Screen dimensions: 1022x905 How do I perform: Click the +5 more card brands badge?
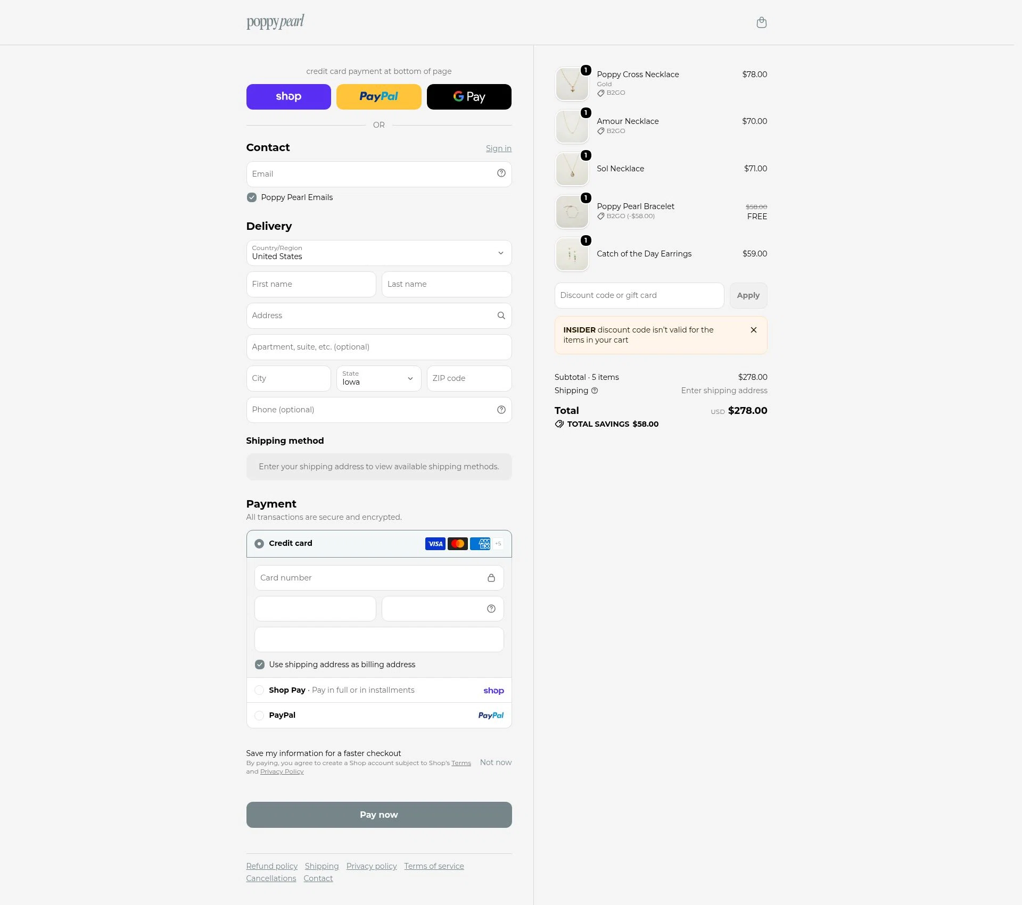coord(498,544)
